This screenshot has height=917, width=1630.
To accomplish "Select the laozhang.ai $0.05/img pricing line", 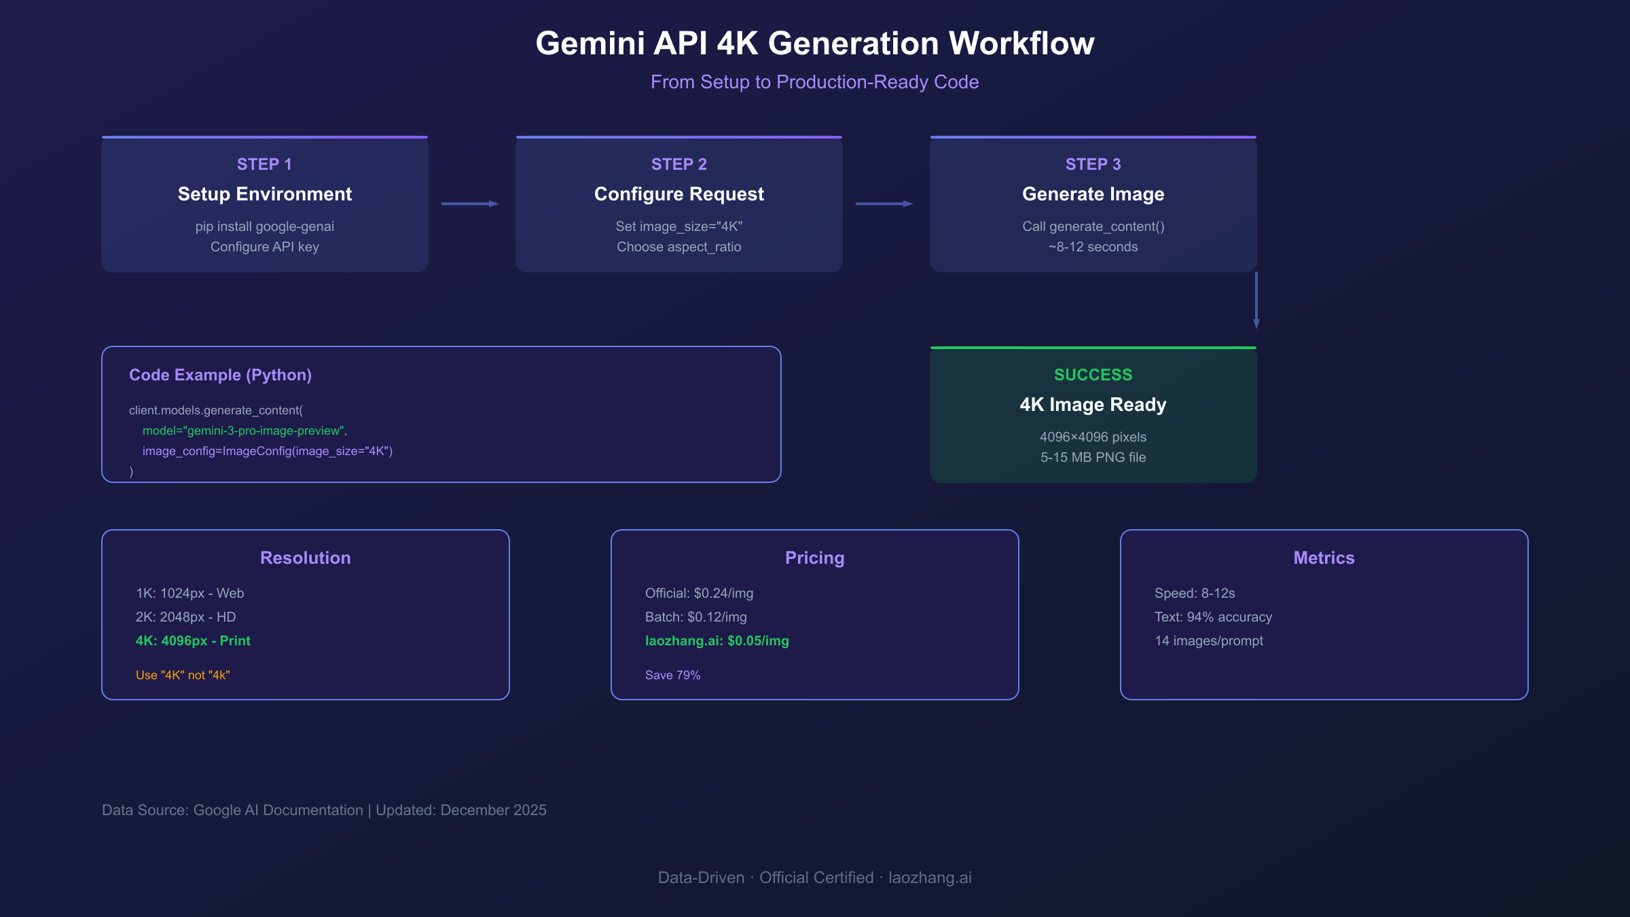I will point(717,640).
